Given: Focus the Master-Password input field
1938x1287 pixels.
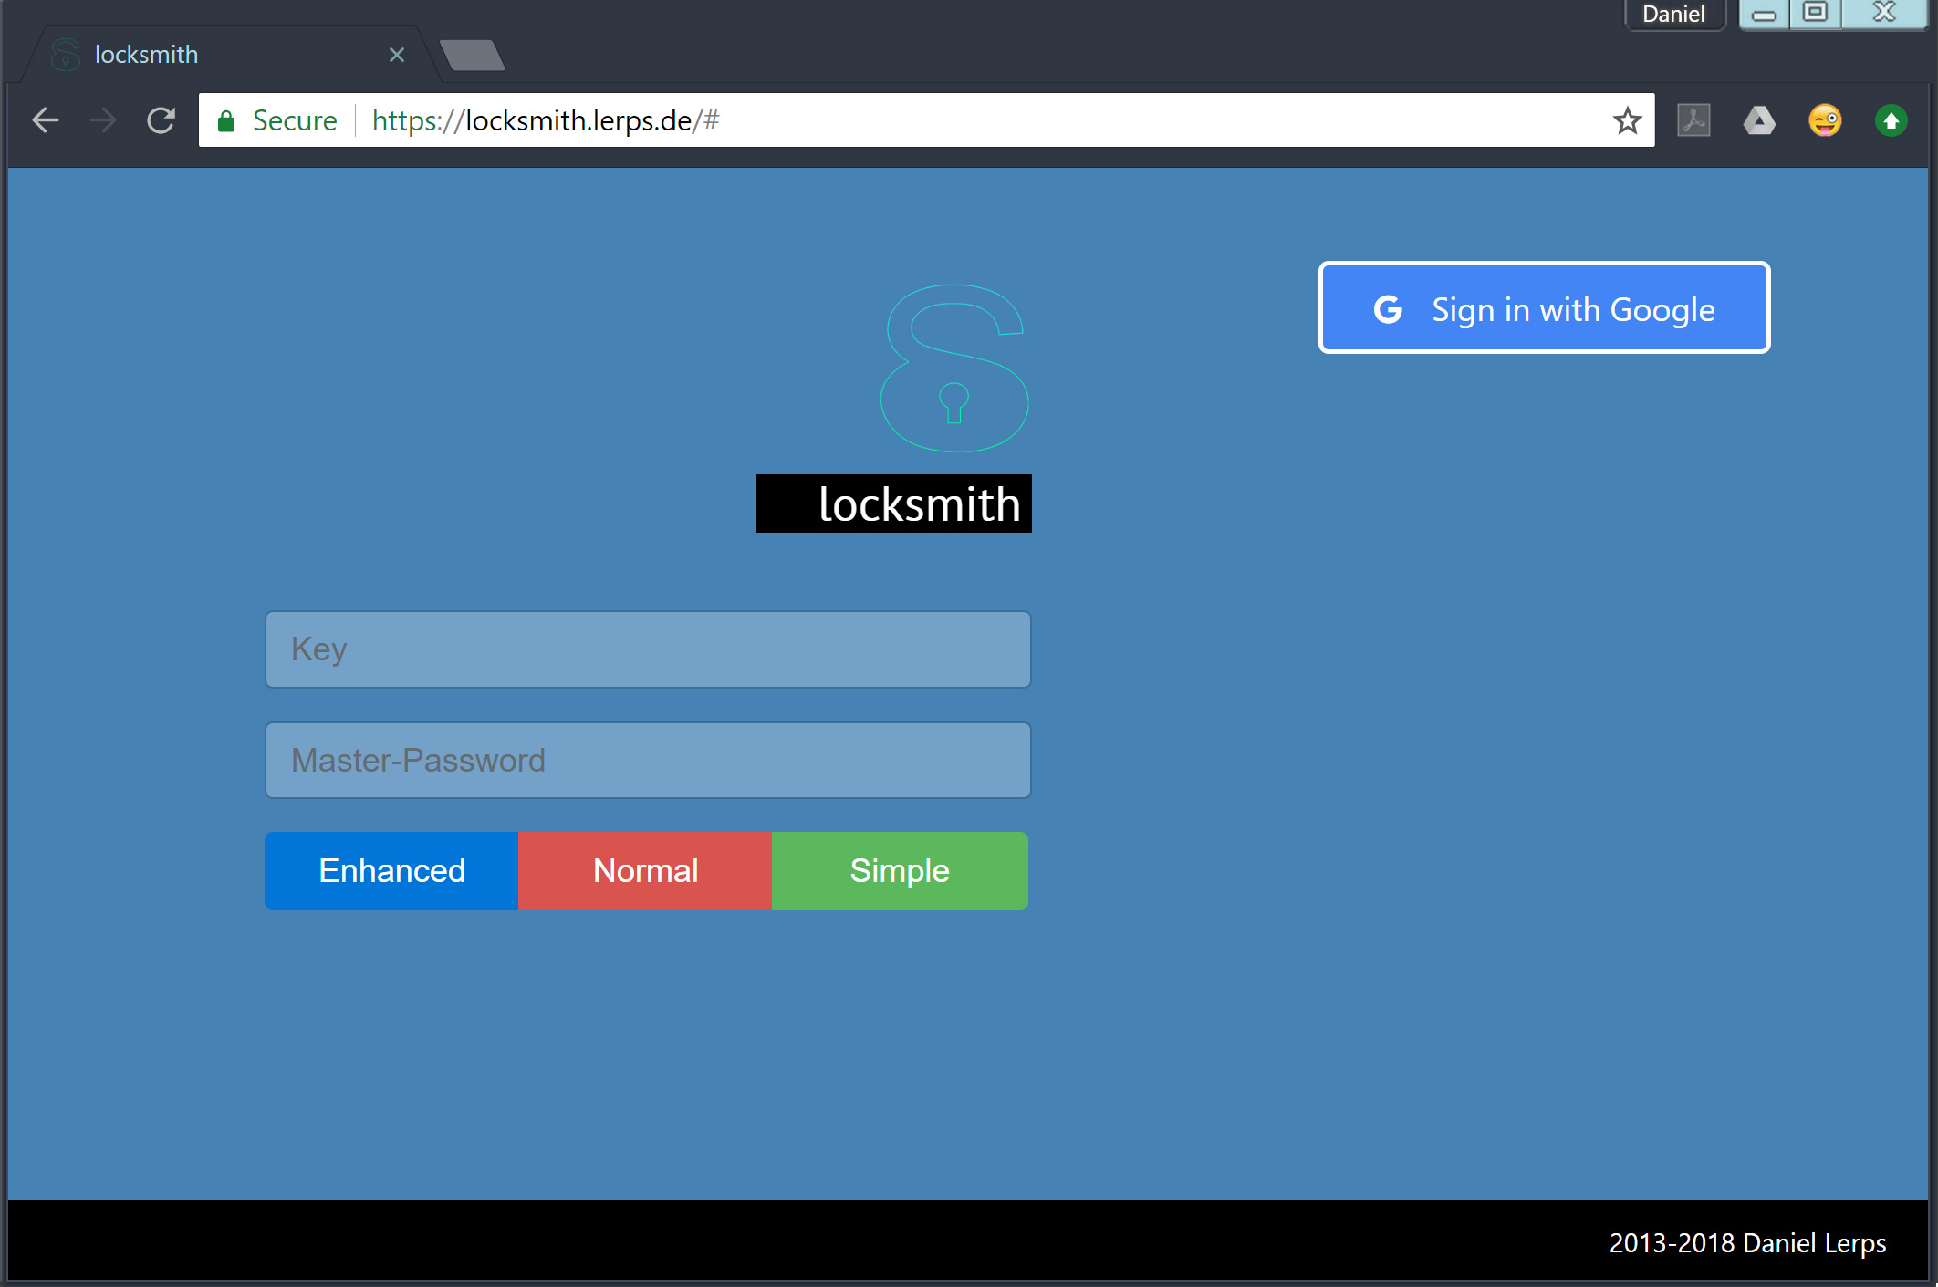Looking at the screenshot, I should (648, 761).
